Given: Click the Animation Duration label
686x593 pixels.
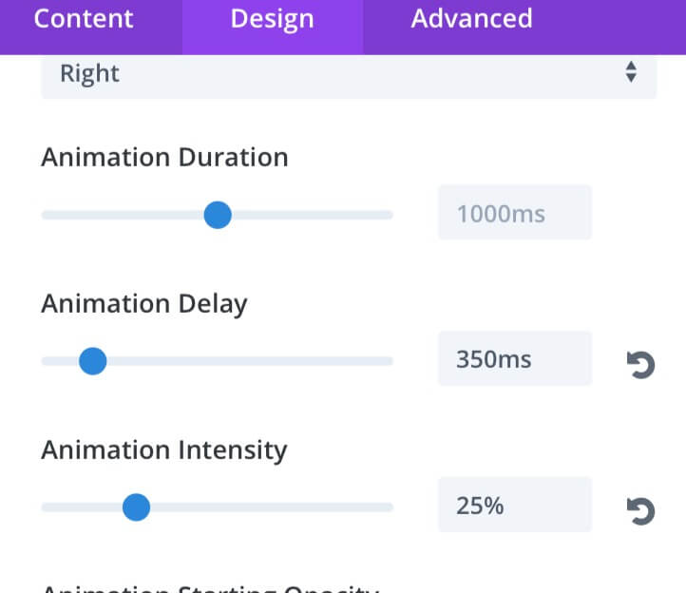Looking at the screenshot, I should click(164, 157).
